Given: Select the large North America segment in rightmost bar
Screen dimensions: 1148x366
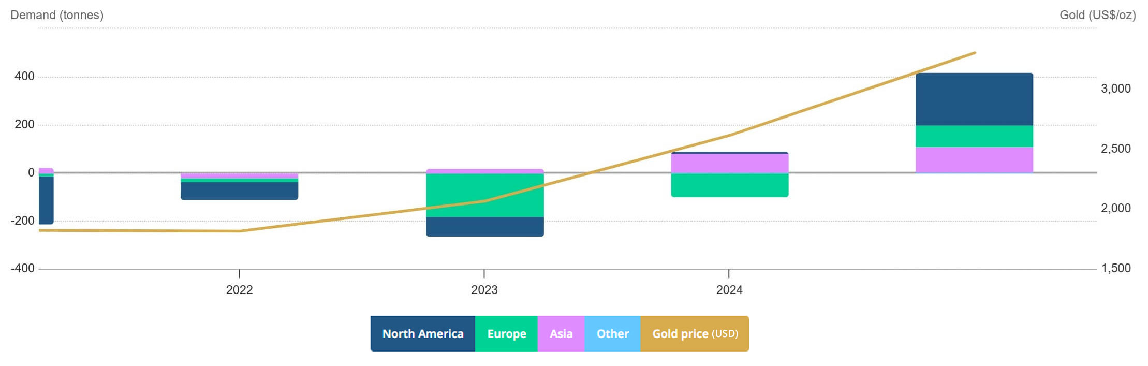Looking at the screenshot, I should pos(974,99).
